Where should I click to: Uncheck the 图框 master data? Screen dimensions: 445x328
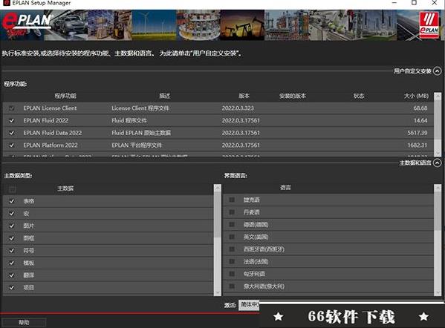pos(12,238)
